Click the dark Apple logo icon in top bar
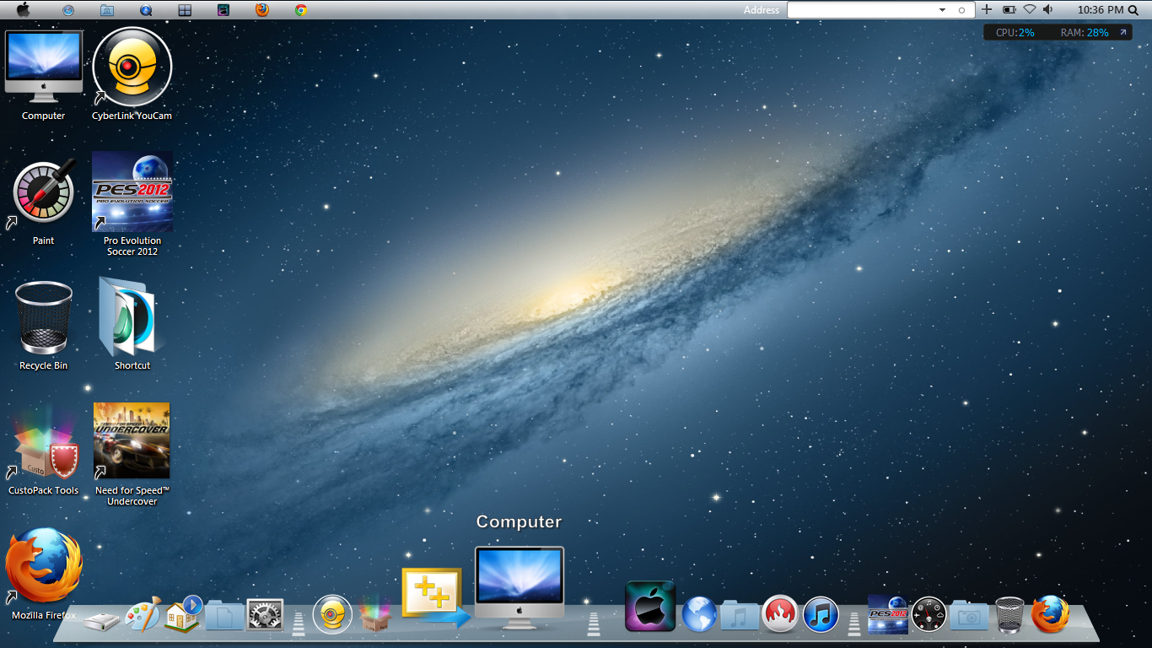Viewport: 1152px width, 648px height. [223, 10]
